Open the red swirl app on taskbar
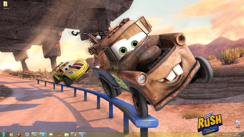 pos(19,134)
